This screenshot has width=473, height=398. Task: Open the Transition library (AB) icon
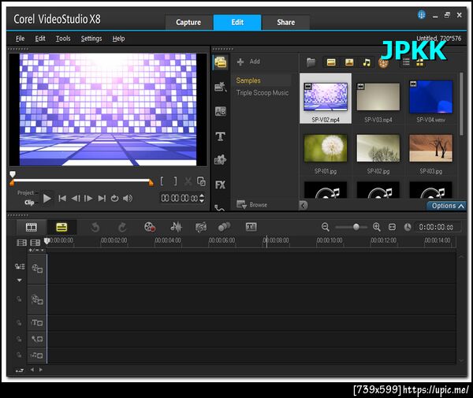221,111
